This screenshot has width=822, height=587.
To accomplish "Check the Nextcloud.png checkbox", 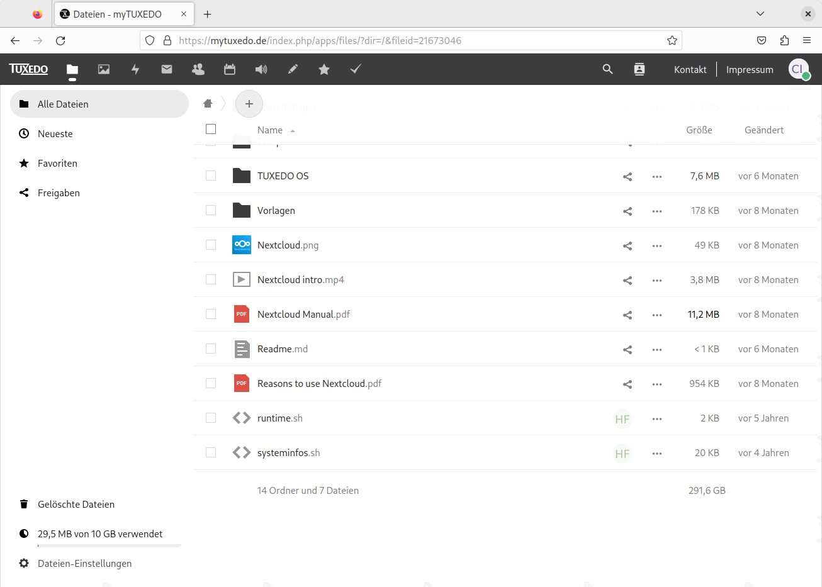I will (211, 245).
